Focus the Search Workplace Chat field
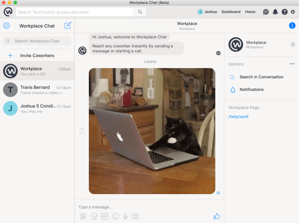299x223 pixels. point(37,41)
